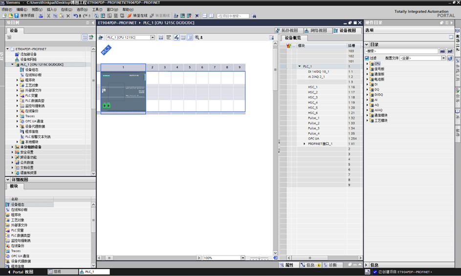The image size is (461, 276).
Task: Click the start CPU icon
Action: (x=182, y=16)
